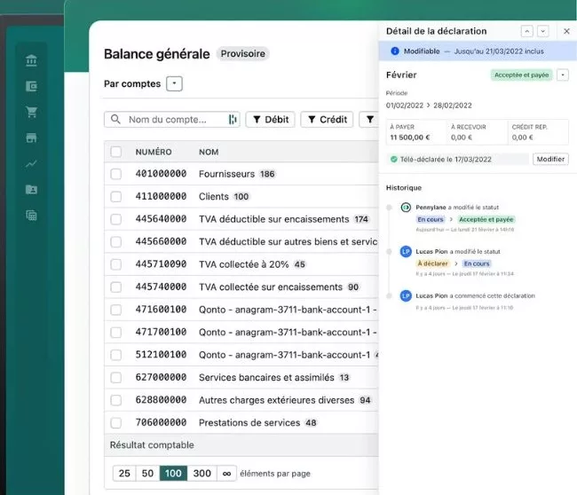Open the bank icon in the sidebar
Viewport: 577px width, 495px height.
[x=32, y=61]
